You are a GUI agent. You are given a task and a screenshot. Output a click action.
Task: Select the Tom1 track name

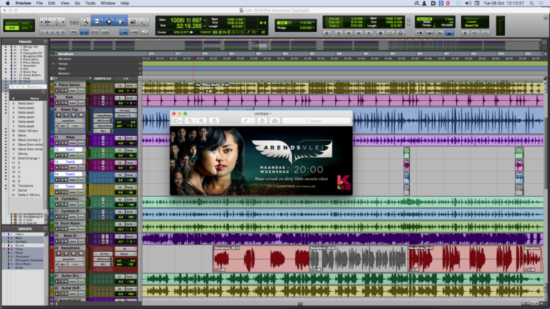pyautogui.click(x=69, y=149)
